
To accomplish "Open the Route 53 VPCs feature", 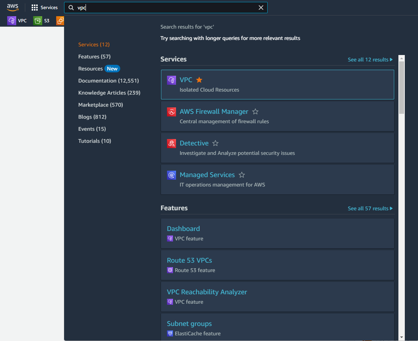I will tap(189, 260).
